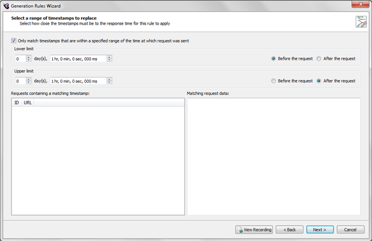Proceed with the Next button

tap(319, 230)
